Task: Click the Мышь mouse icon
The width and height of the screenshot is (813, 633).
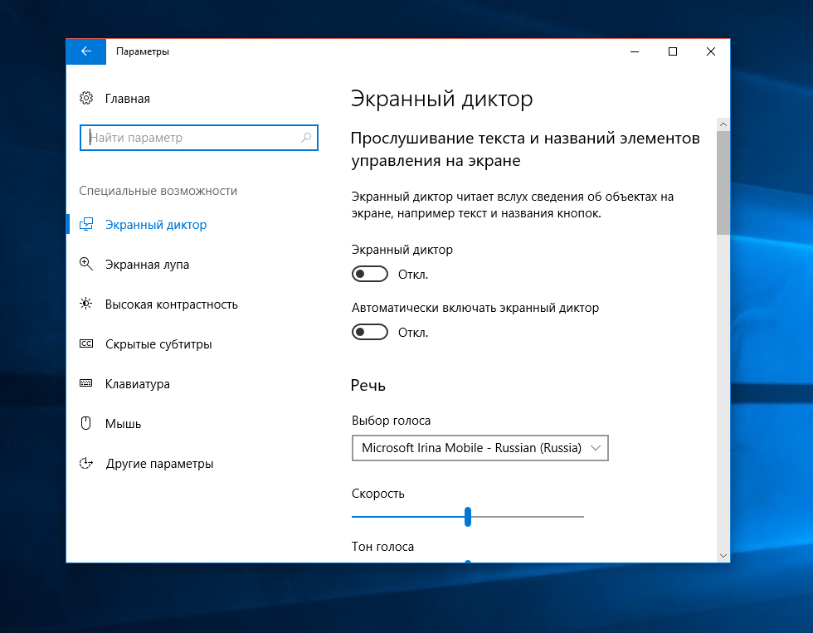Action: pos(86,423)
